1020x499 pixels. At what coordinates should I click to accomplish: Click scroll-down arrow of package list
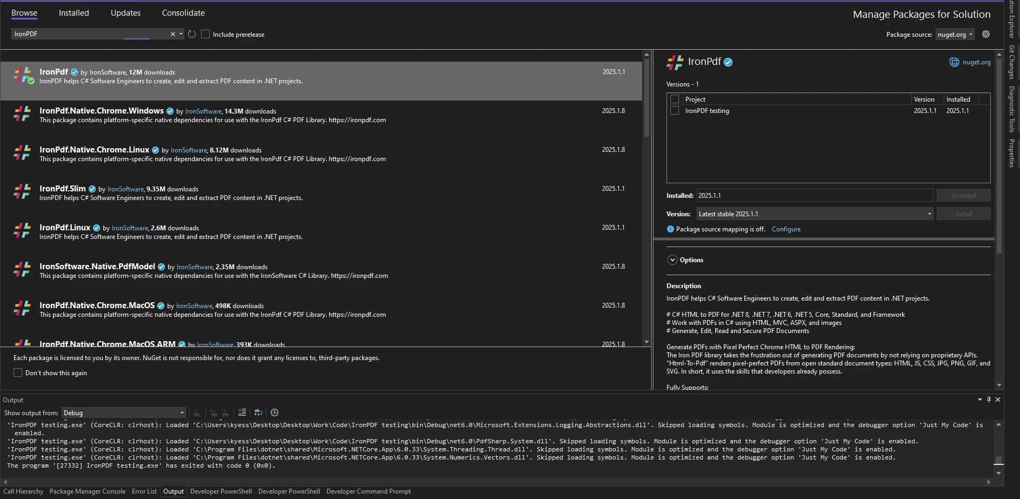646,342
